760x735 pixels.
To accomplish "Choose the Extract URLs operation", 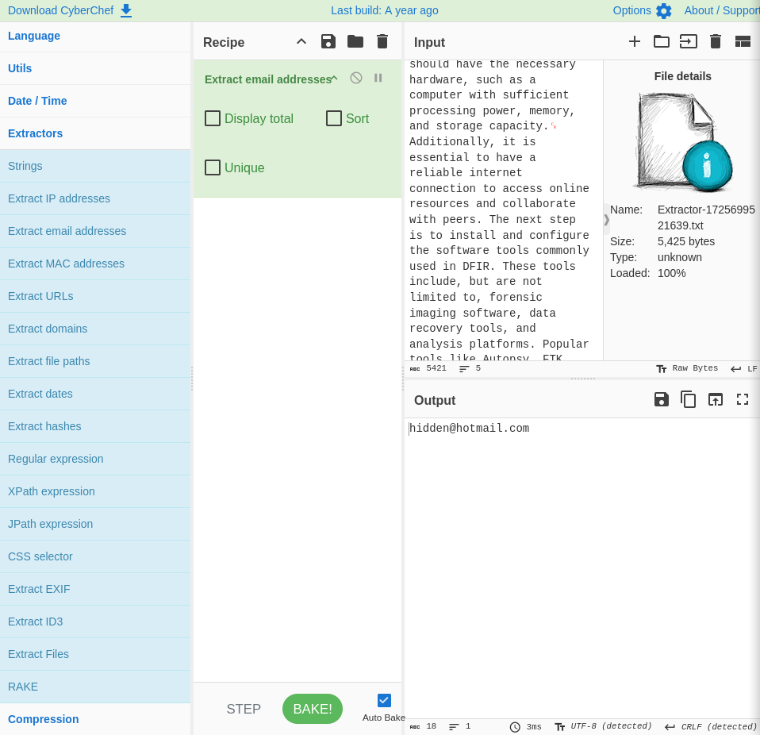I will pos(95,296).
